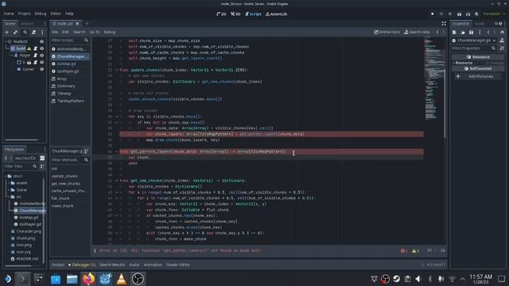
Task: Switch to the Debugger bottom panel
Action: (82, 265)
